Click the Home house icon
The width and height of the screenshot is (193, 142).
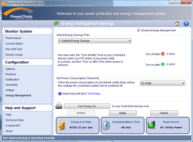[x=177, y=23]
